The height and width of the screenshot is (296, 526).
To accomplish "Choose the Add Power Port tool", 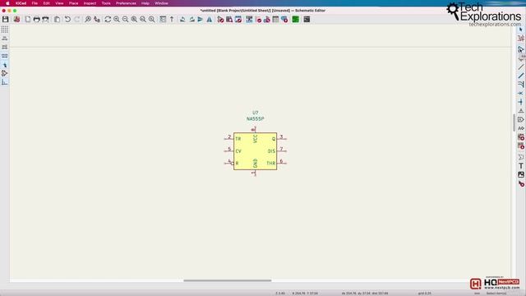I will [520, 58].
